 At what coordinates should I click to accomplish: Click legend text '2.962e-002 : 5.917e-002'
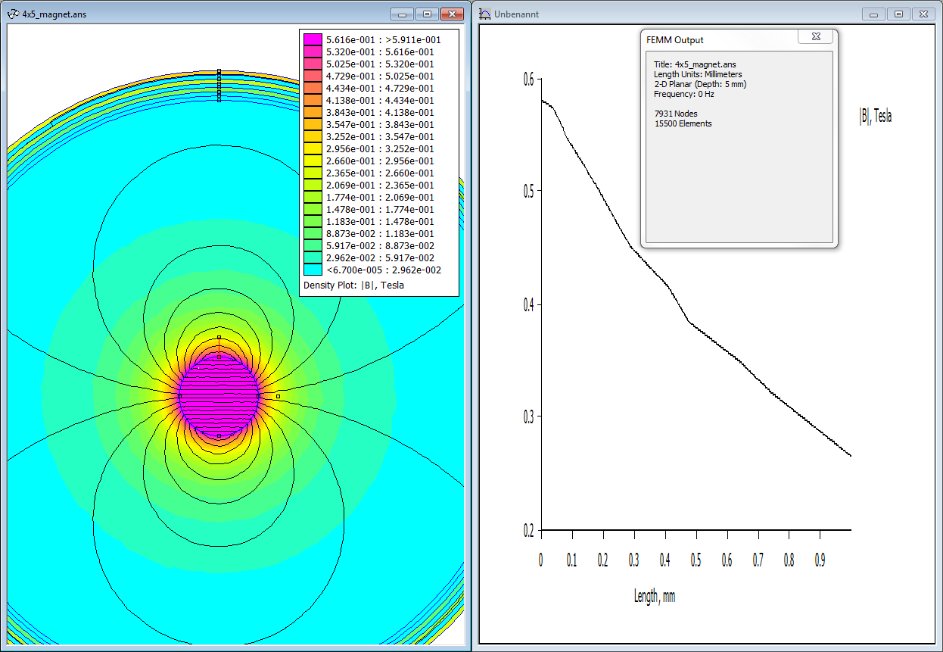pos(380,257)
